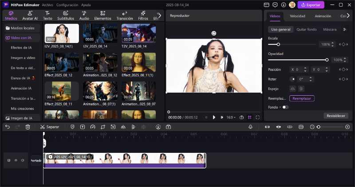Click the Restablecer button

pyautogui.click(x=336, y=116)
